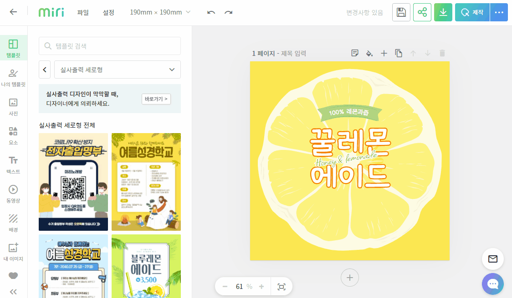Open the 배경 sidebar tab
Viewport: 512px width, 298px height.
[13, 223]
